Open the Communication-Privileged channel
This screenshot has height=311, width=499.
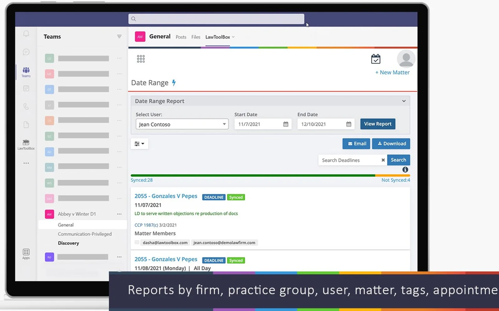pos(85,234)
